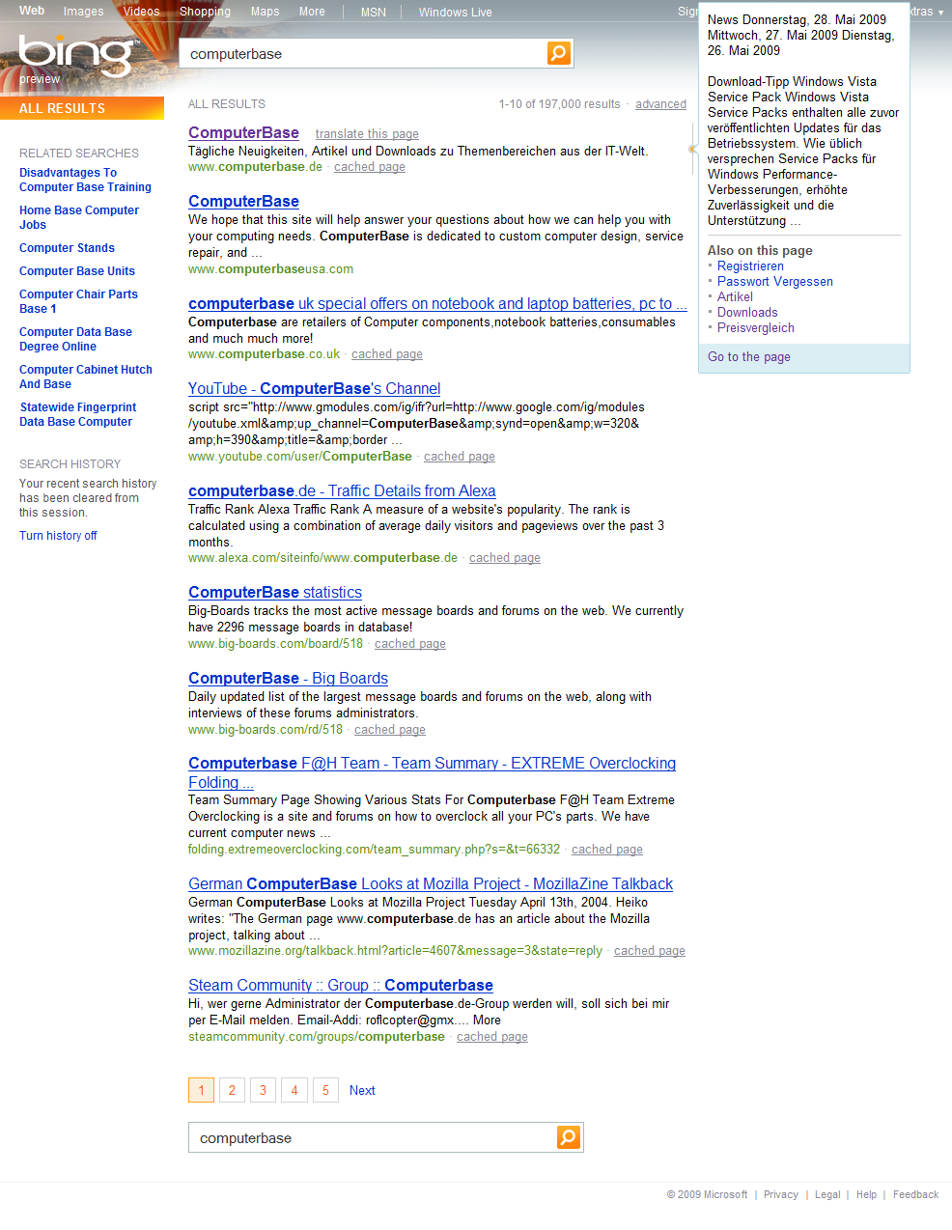Open cached page for steamcommunity result
952x1230 pixels.
[x=492, y=1037]
